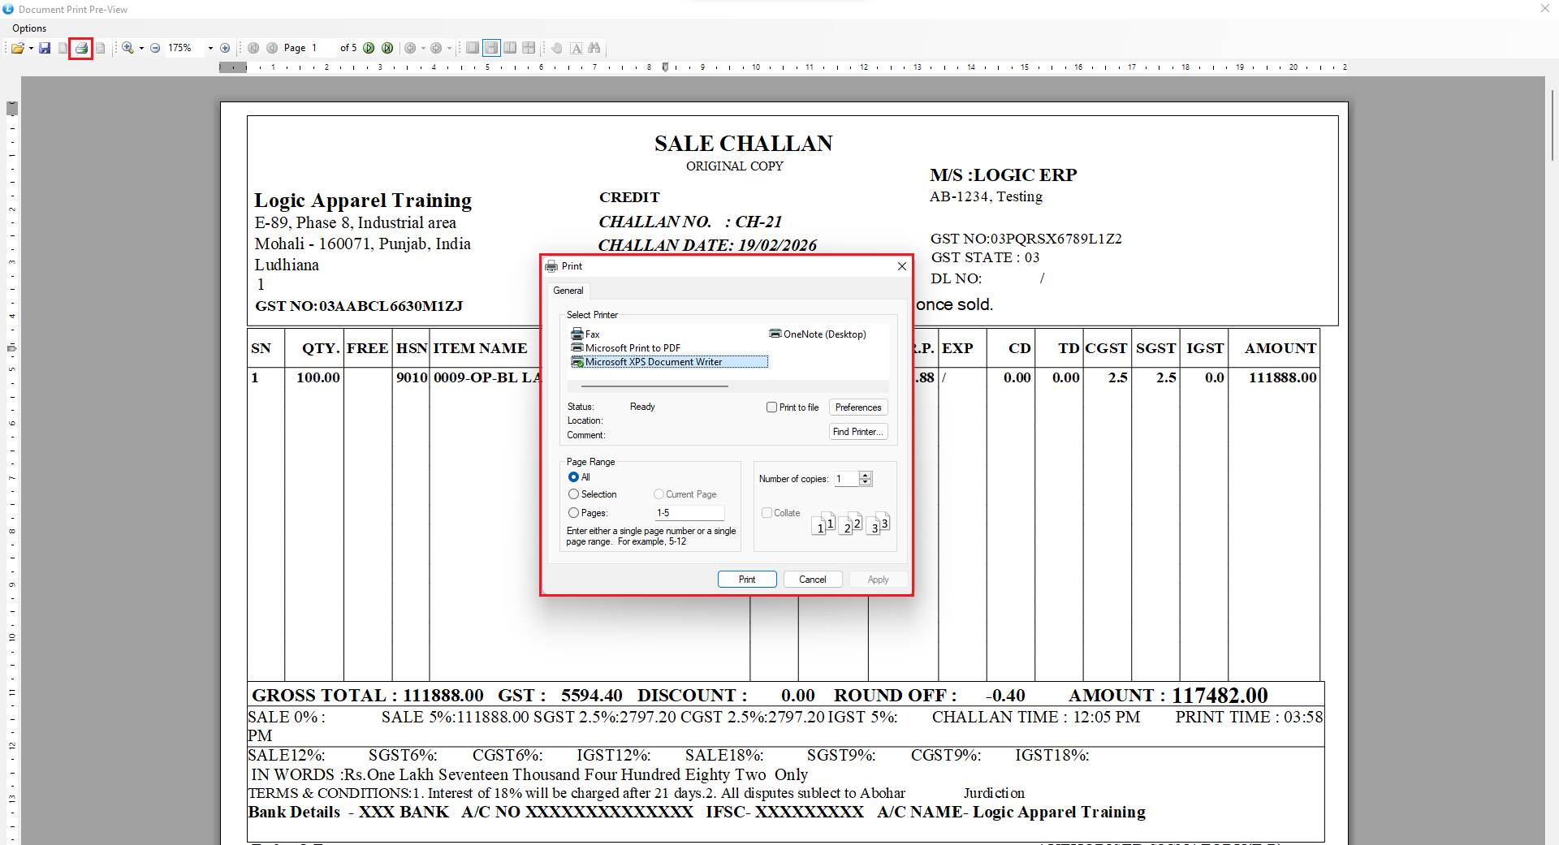Go to next page with green arrow
1559x845 pixels.
point(369,49)
